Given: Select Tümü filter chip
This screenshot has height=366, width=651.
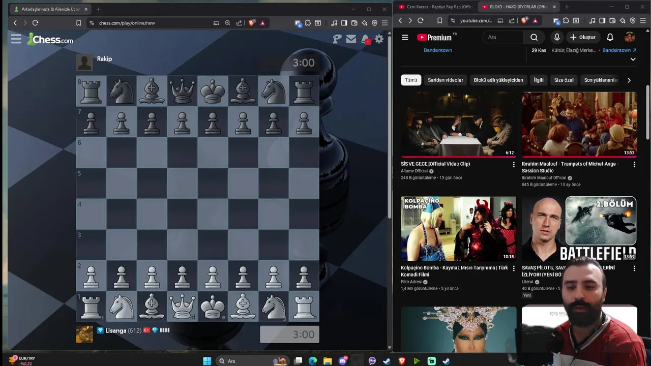Looking at the screenshot, I should pyautogui.click(x=411, y=80).
